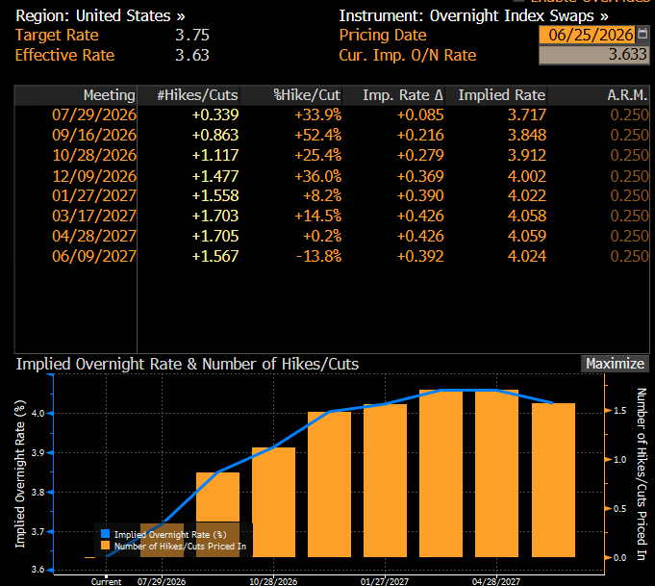Click implied rate change +0.279

pyautogui.click(x=420, y=156)
